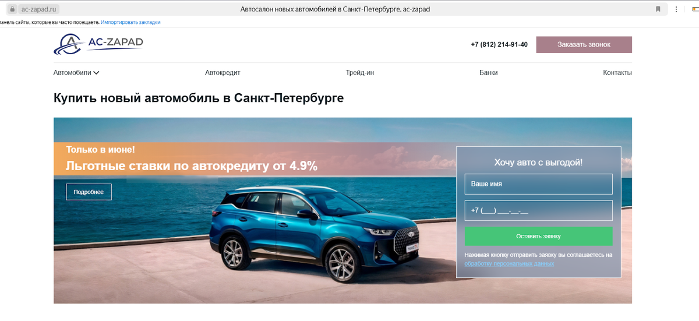Submit form with Оставить заявку button
Image resolution: width=699 pixels, height=321 pixels.
coord(538,237)
